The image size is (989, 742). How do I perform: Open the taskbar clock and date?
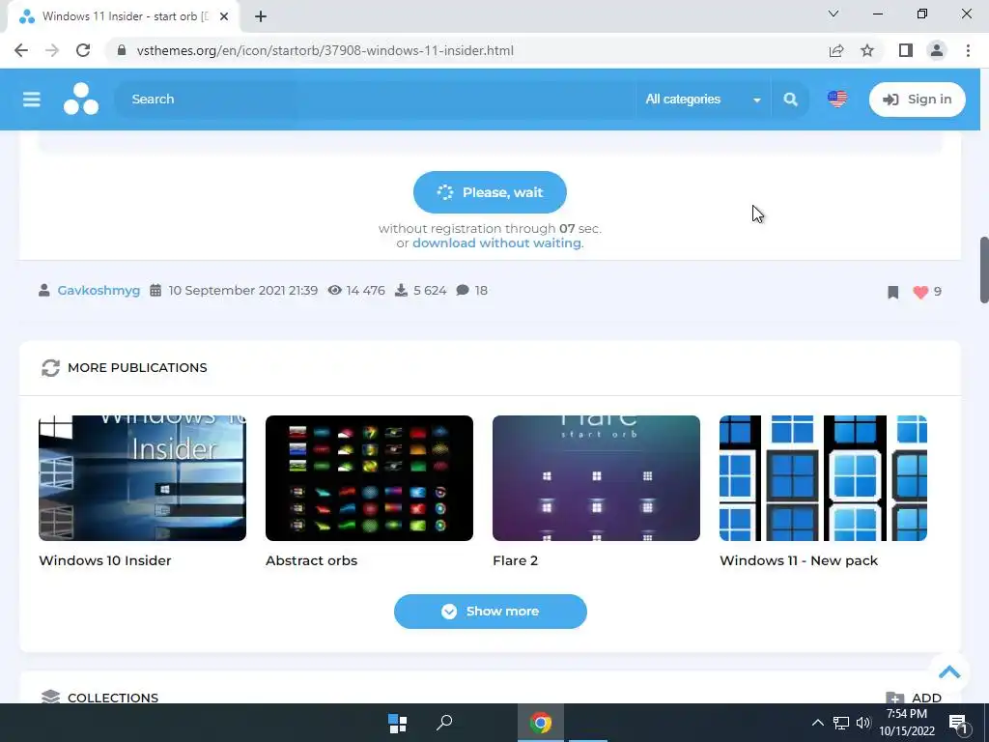tap(907, 723)
